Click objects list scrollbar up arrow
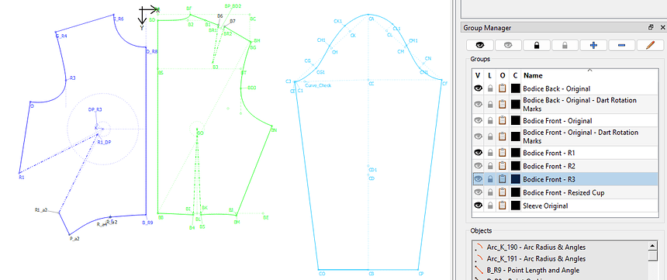The width and height of the screenshot is (667, 280). coord(652,246)
